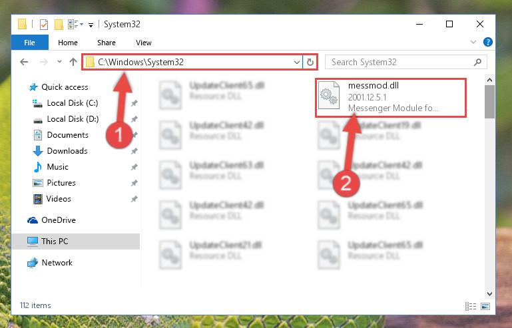This screenshot has height=328, width=512.
Task: Switch to the View ribbon tab
Action: click(144, 43)
